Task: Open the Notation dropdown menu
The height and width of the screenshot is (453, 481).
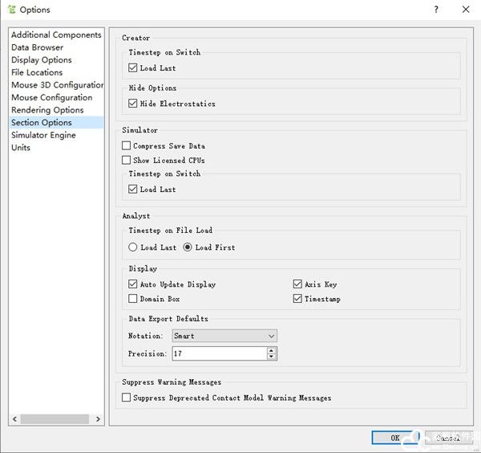Action: pyautogui.click(x=224, y=336)
